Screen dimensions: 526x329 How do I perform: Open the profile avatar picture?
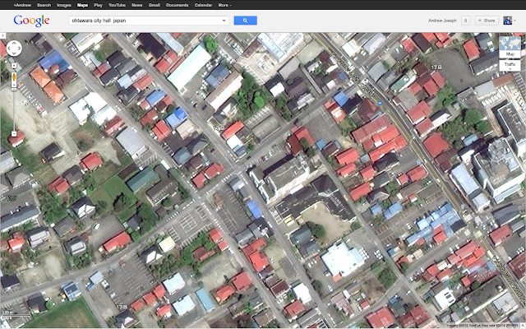(x=508, y=21)
